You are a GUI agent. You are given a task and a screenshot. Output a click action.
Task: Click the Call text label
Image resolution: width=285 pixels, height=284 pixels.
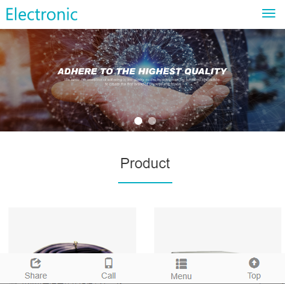(108, 276)
